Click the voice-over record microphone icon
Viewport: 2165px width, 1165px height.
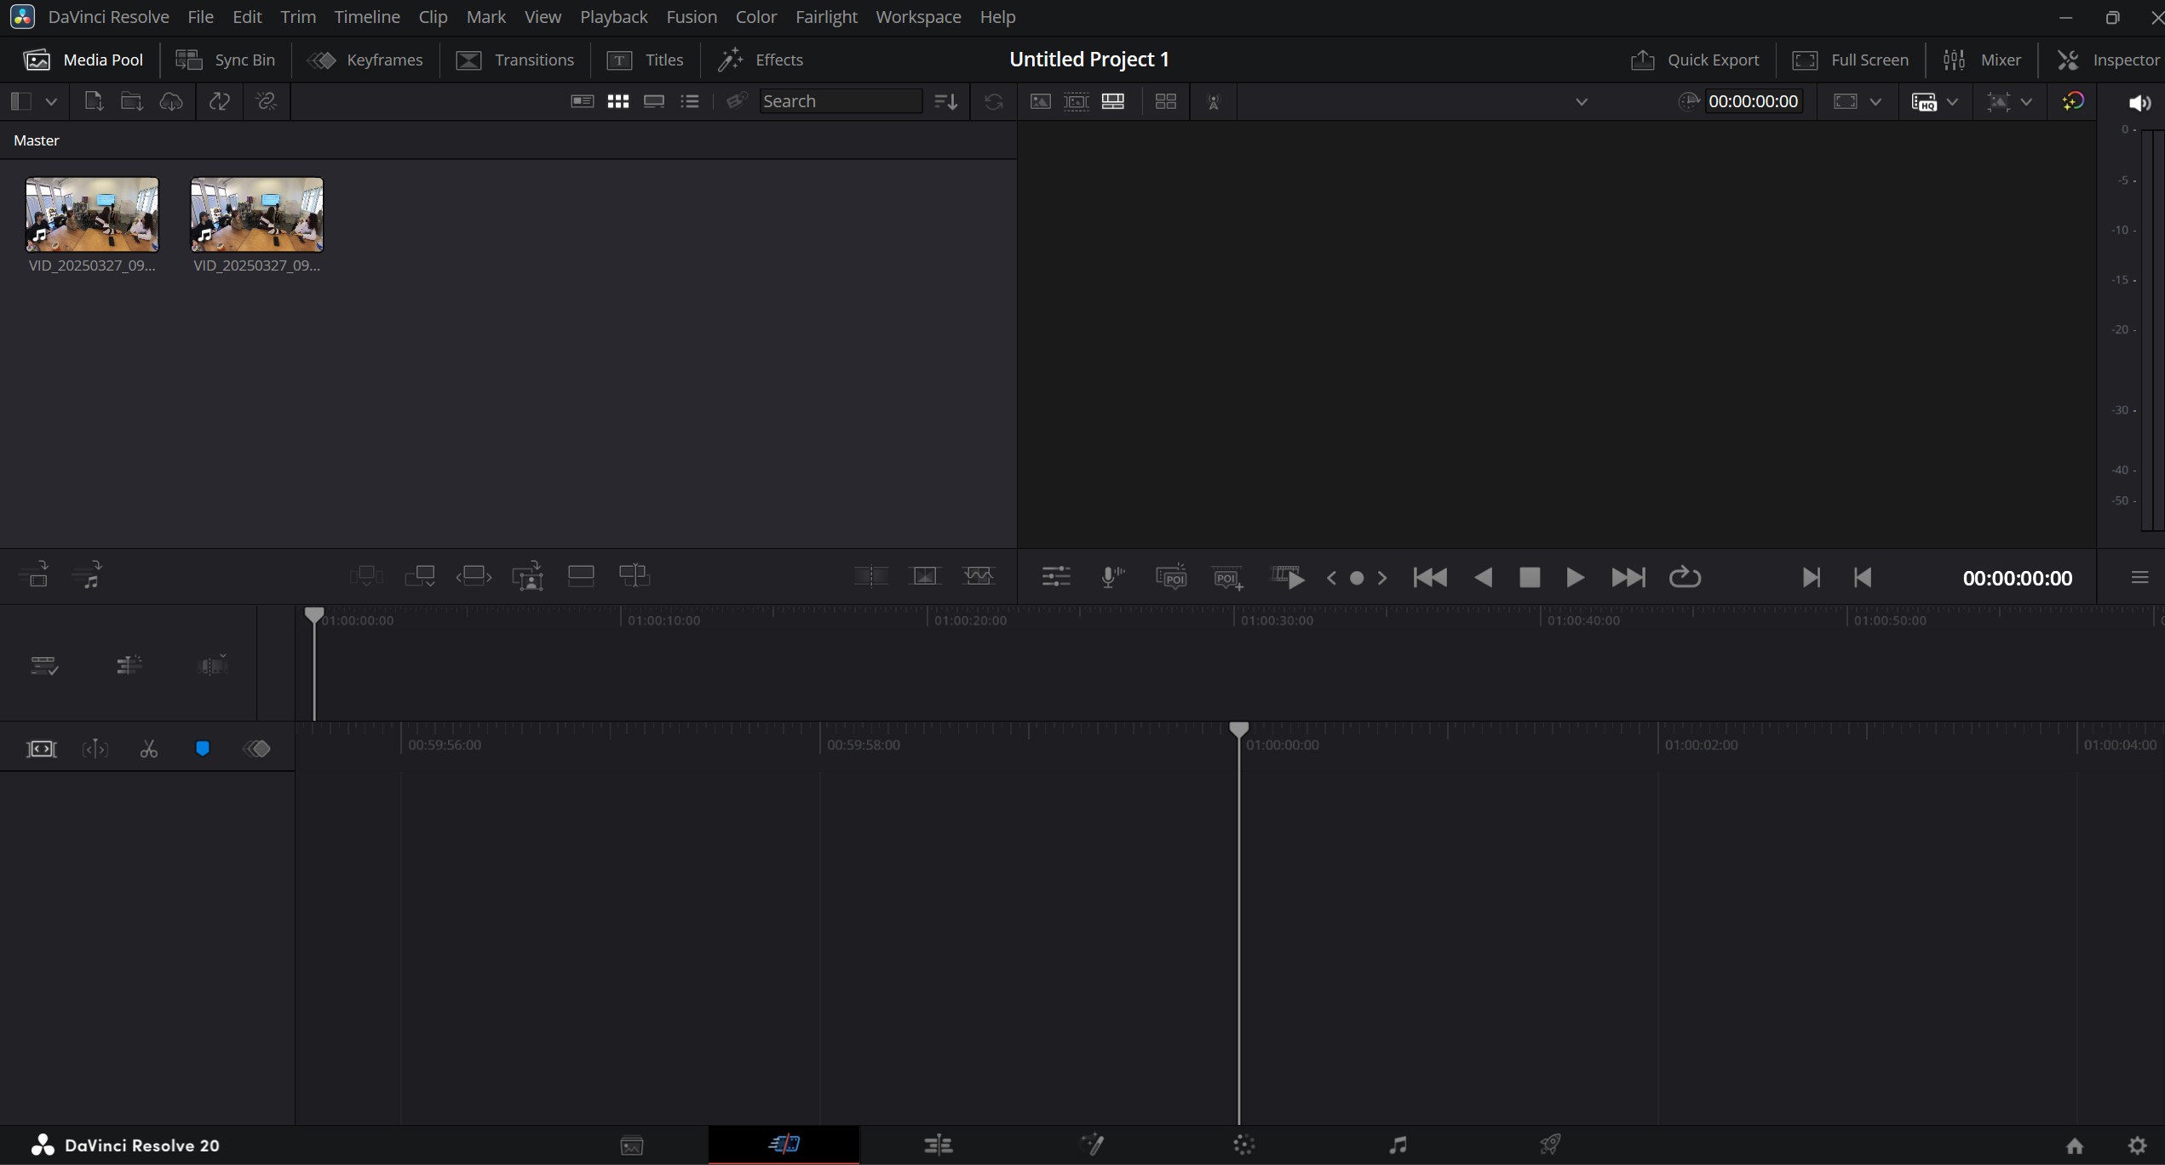pyautogui.click(x=1111, y=577)
